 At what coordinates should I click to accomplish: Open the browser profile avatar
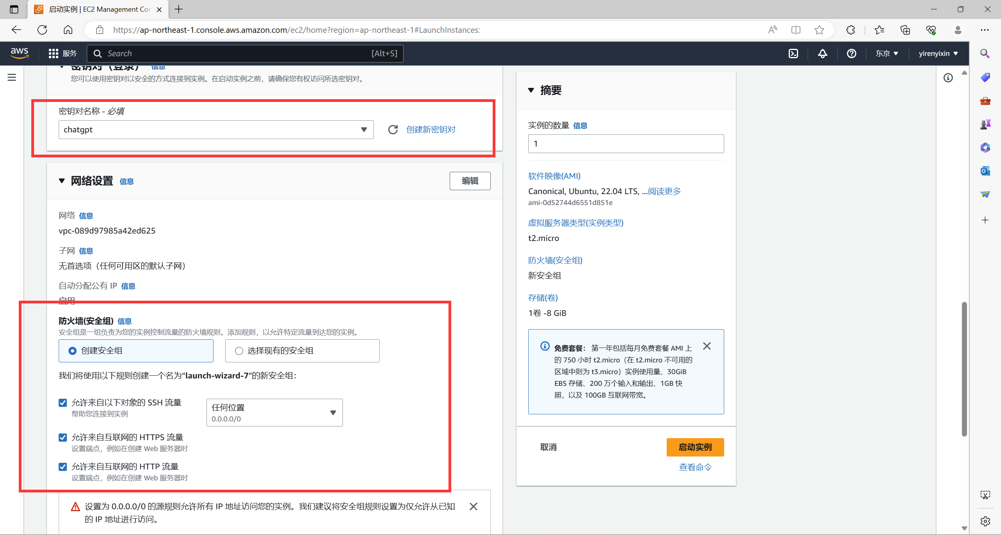(x=958, y=30)
